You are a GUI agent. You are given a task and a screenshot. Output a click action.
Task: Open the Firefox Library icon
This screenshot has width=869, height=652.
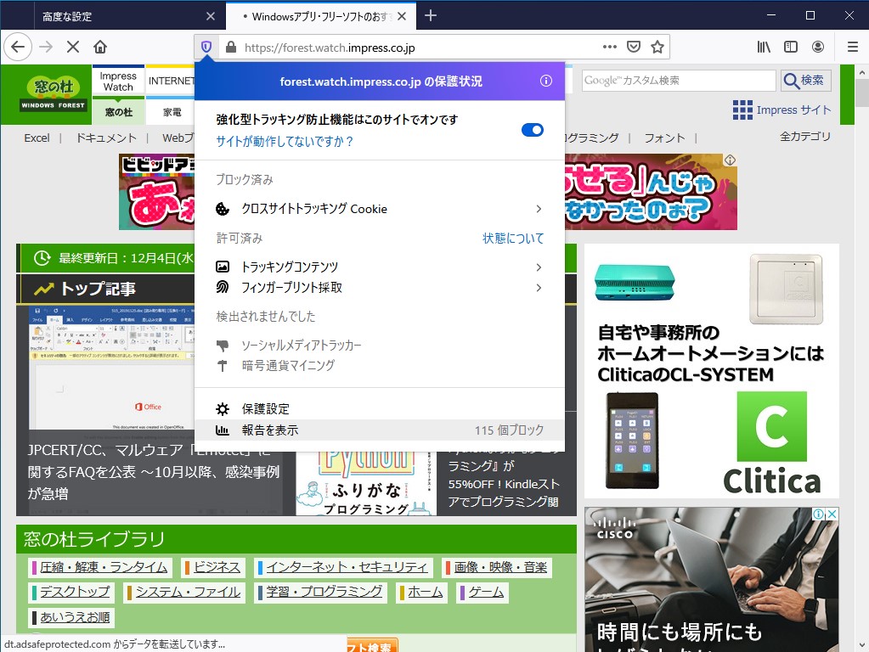coord(763,47)
